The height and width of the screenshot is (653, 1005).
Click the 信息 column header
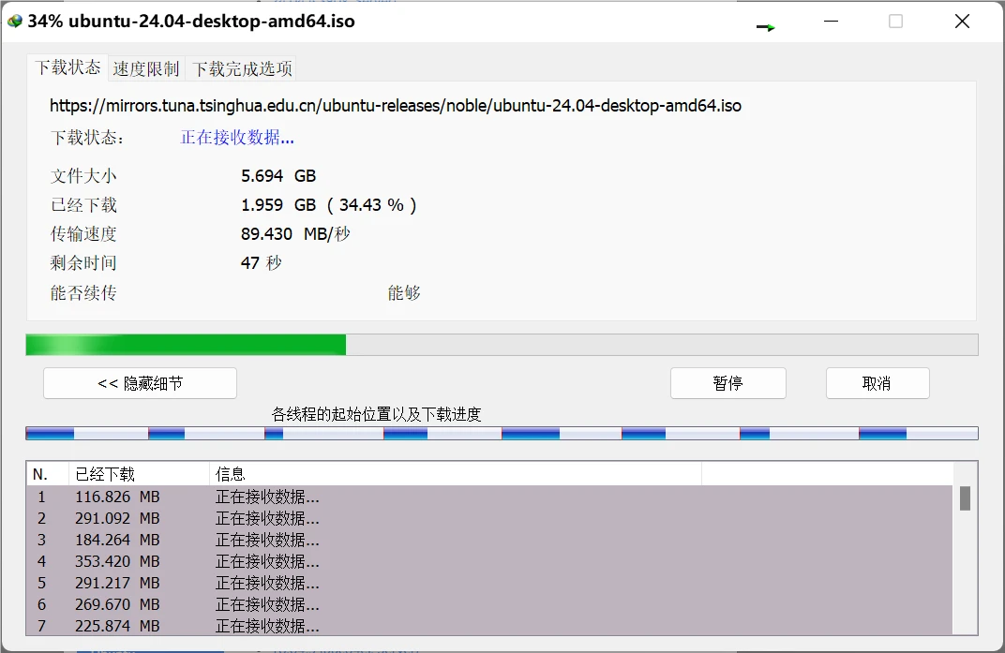[x=455, y=474]
